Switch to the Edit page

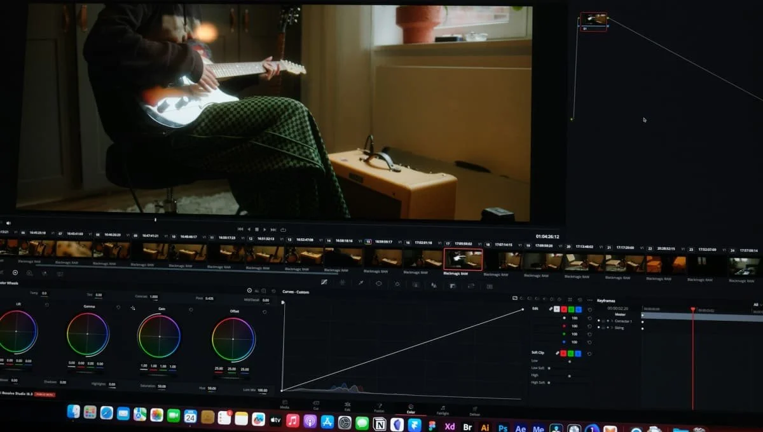[348, 406]
